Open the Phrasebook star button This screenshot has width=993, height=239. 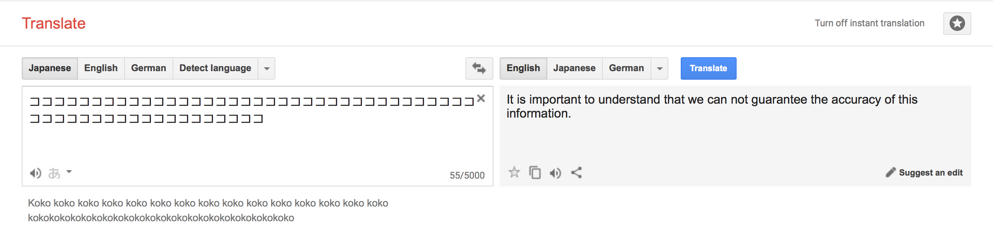(957, 24)
